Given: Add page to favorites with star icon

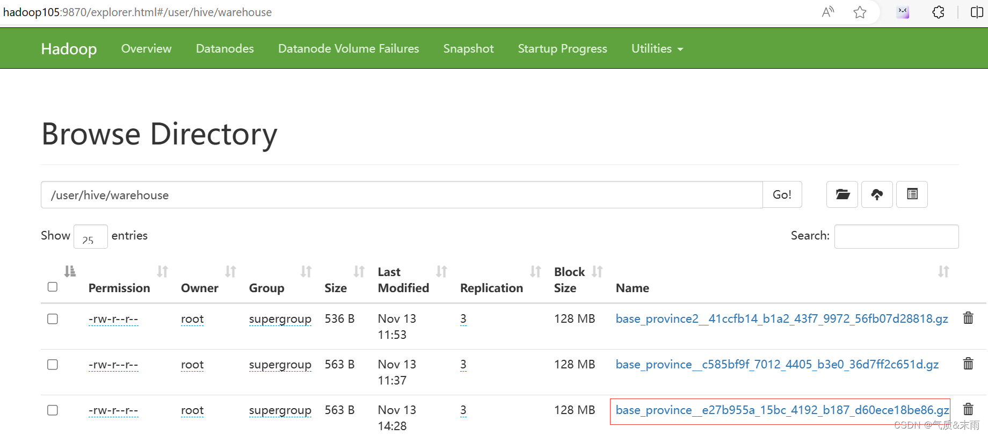Looking at the screenshot, I should click(860, 12).
